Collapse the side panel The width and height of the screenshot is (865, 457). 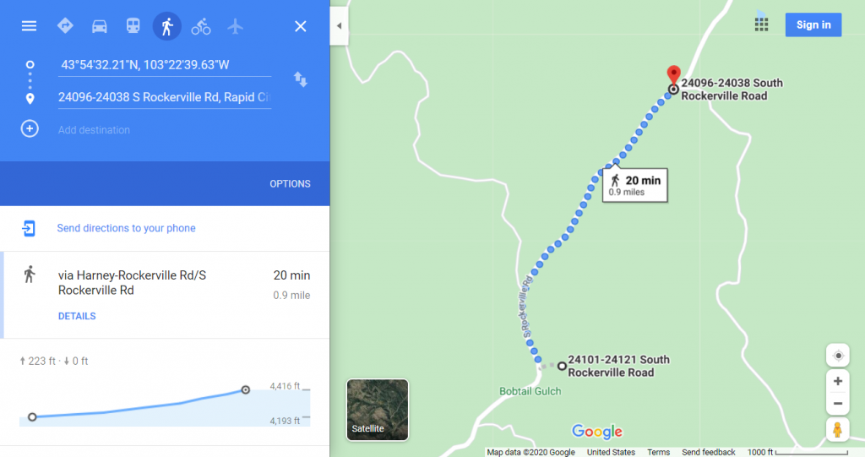click(339, 25)
